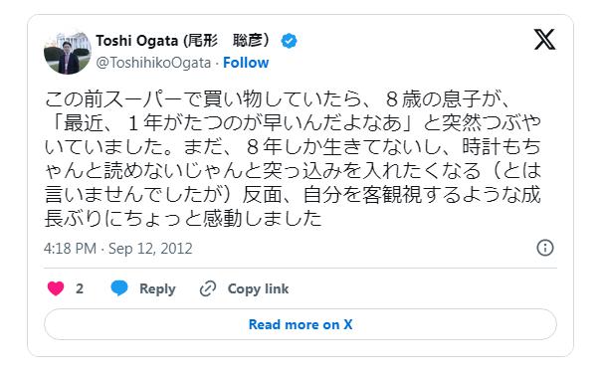
Task: Click the tweet's last line ending 感動しました
Action: pyautogui.click(x=183, y=218)
